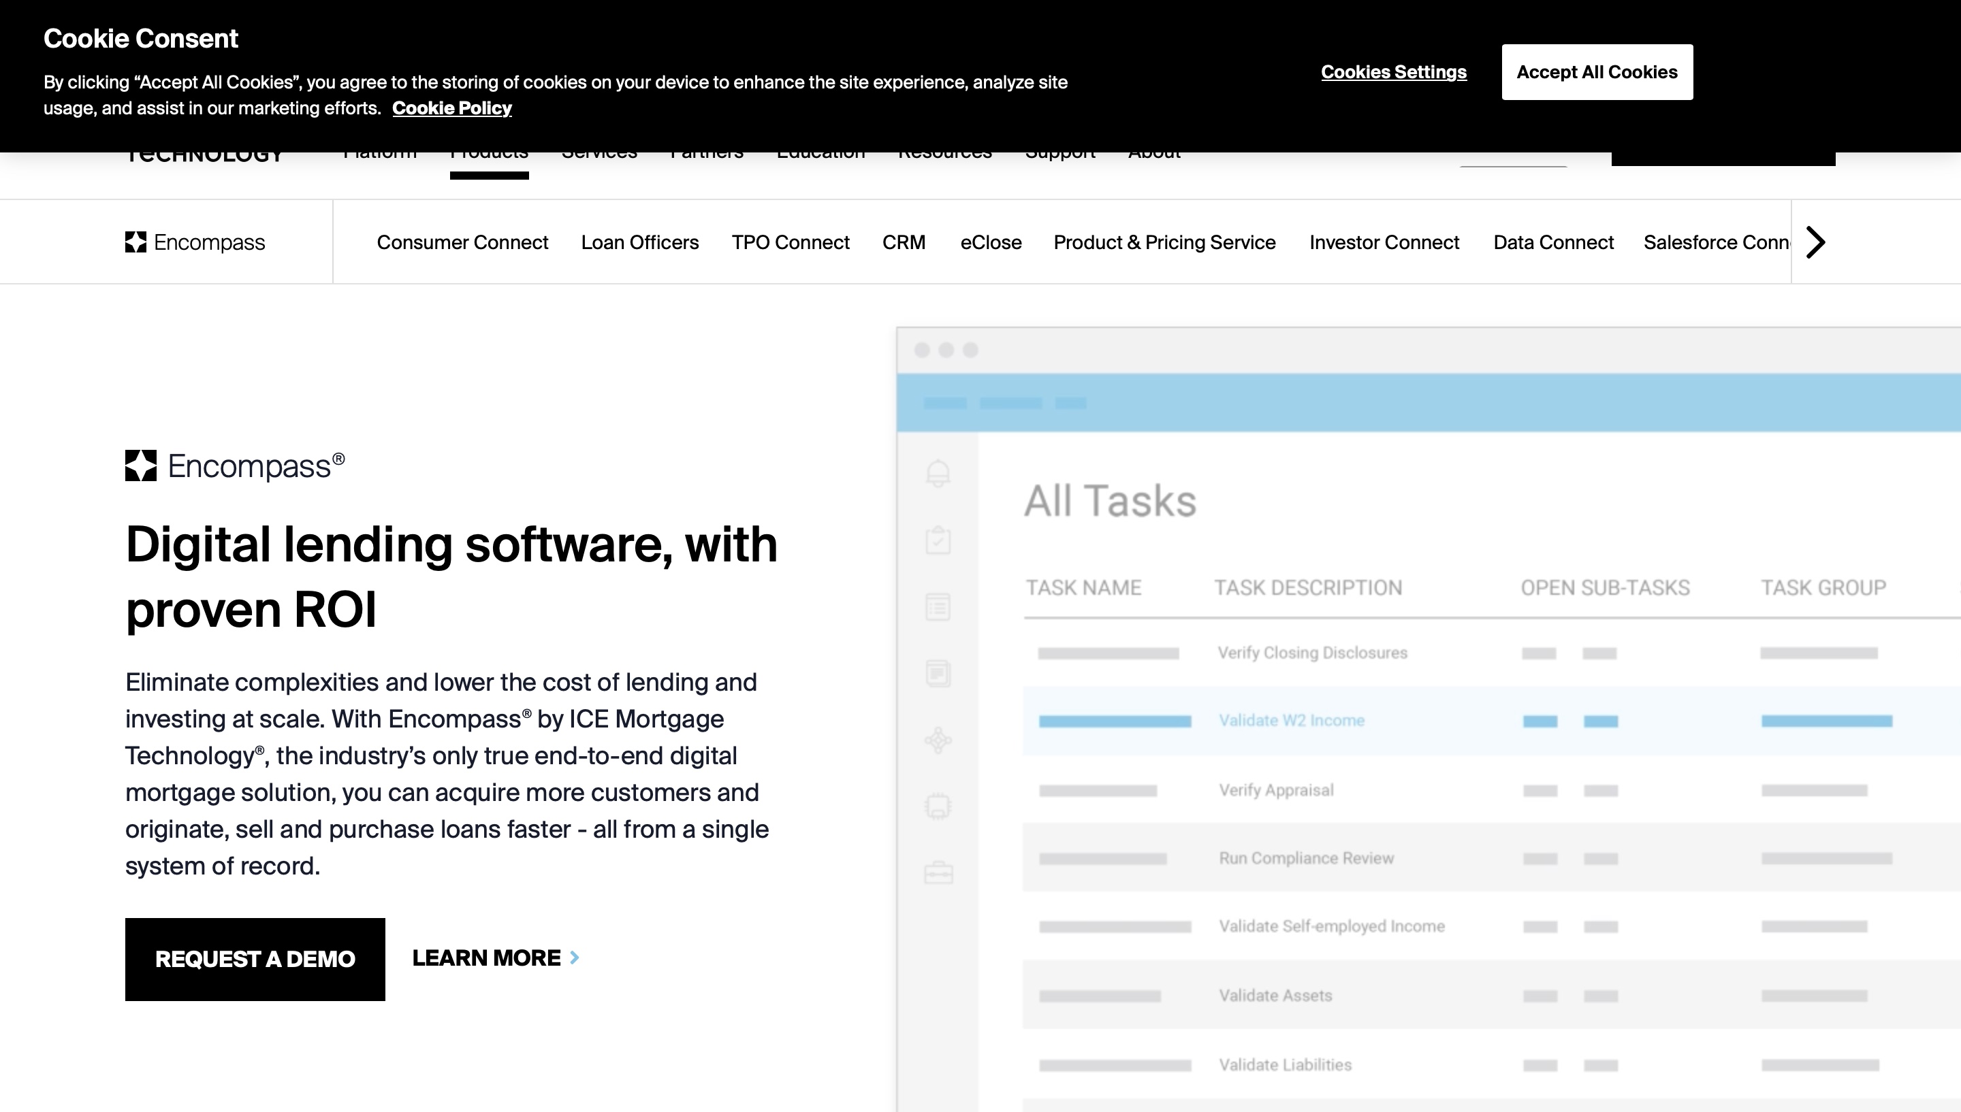Open CRM tab
Image resolution: width=1961 pixels, height=1112 pixels.
click(x=904, y=242)
